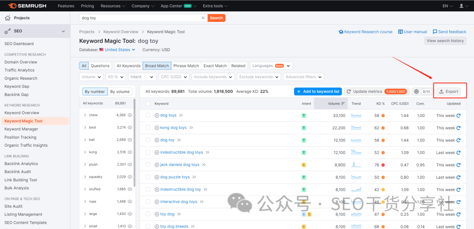This screenshot has height=229, width=474.
Task: Click informational intent badge for toy dog
Action: point(304,214)
